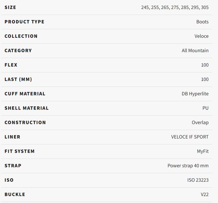
Task: Click the MyFit fit system value
Action: (203, 151)
